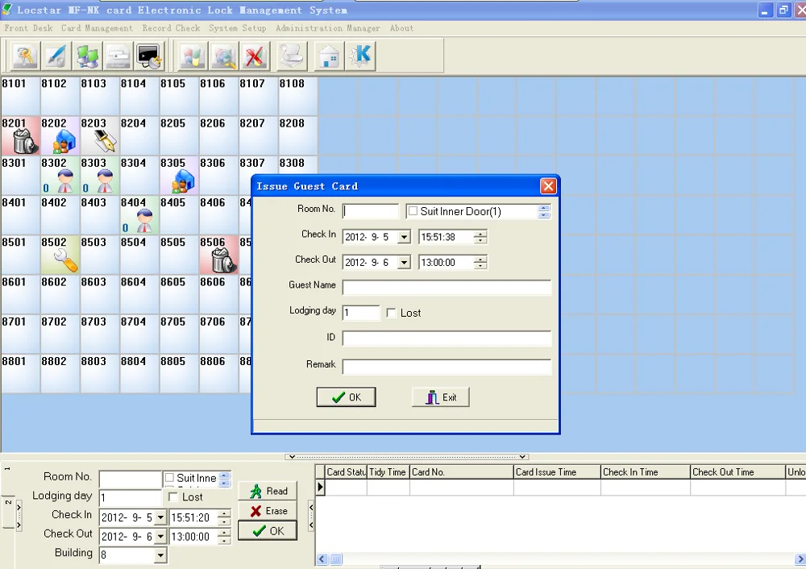
Task: Click the magnifying glass toolbar icon
Action: point(223,56)
